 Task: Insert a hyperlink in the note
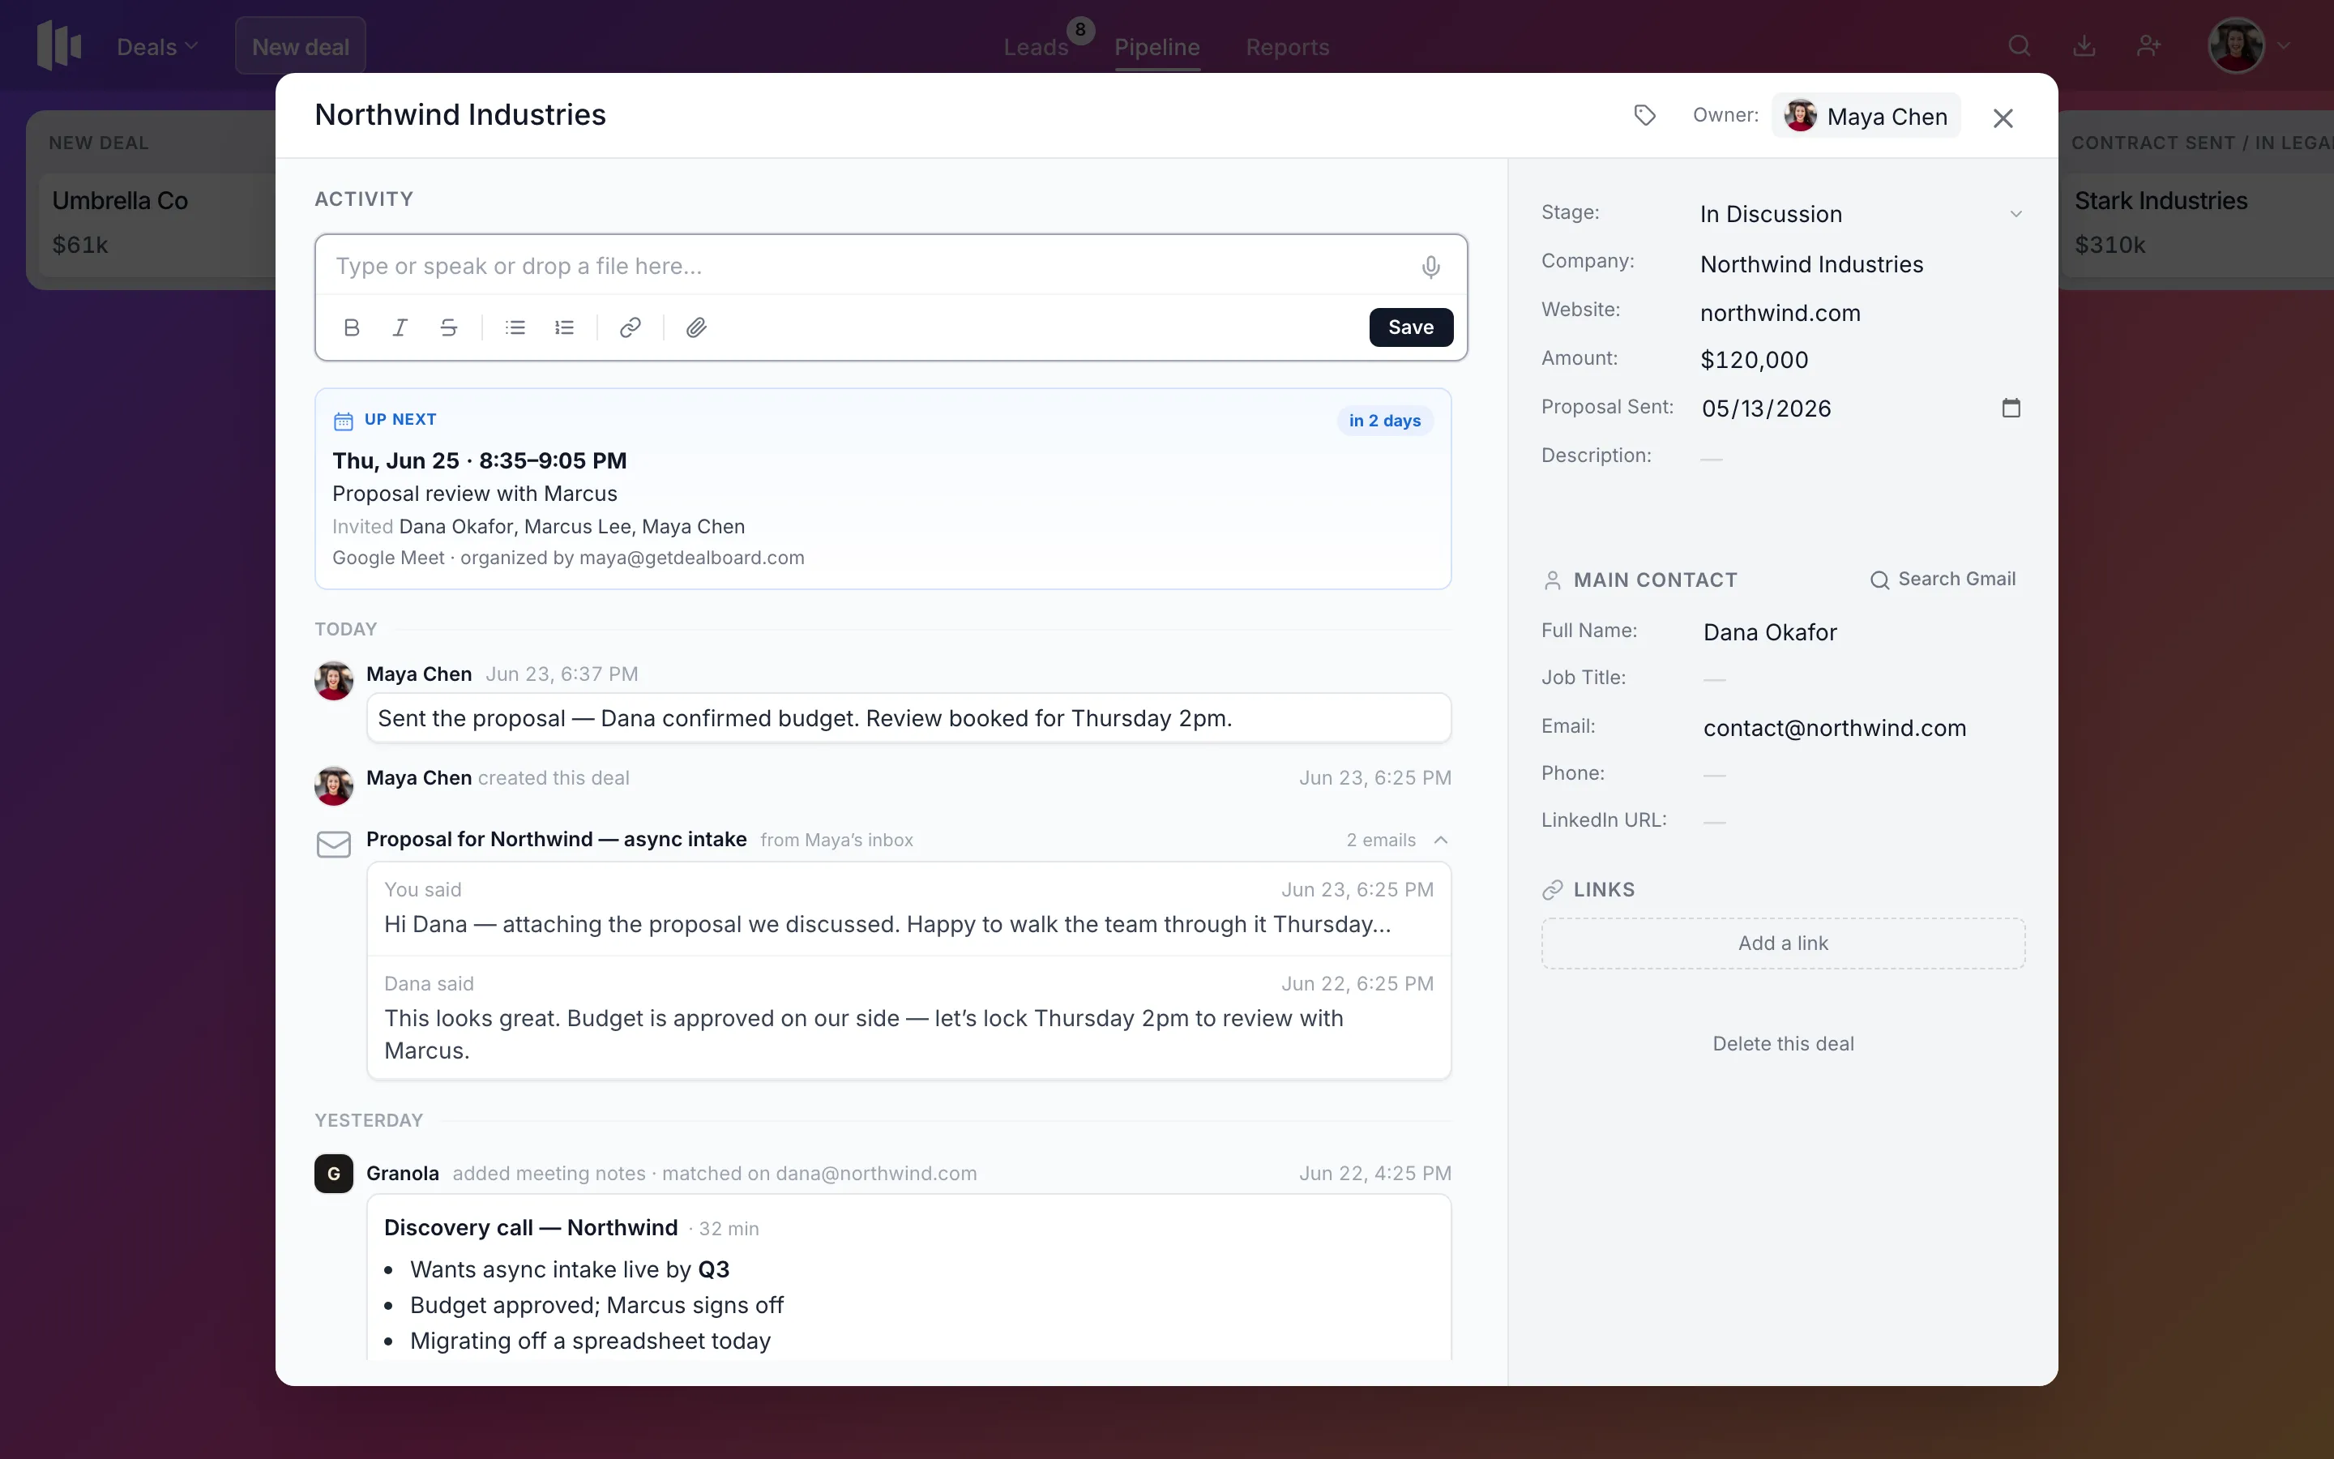(630, 327)
